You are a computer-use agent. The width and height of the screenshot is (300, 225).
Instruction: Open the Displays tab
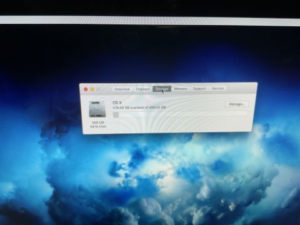(142, 89)
